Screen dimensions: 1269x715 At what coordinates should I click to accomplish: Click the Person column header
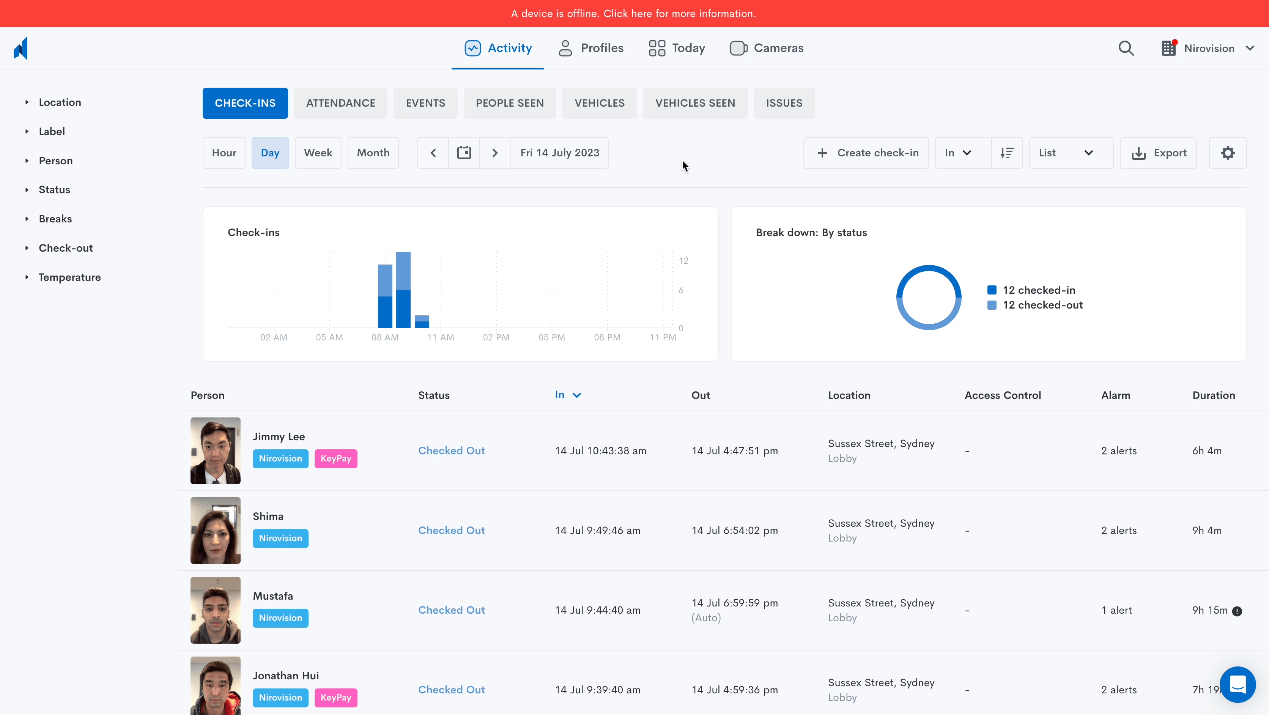click(208, 395)
